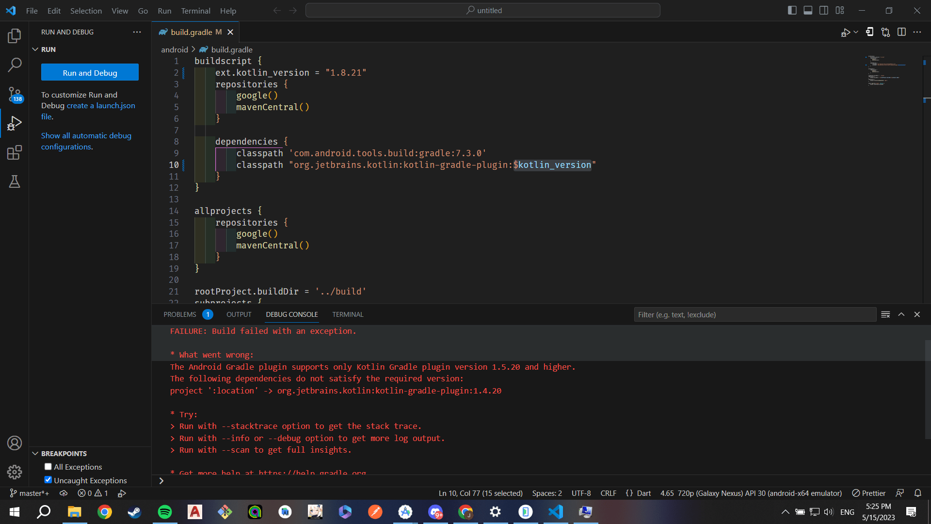
Task: Open the notifications bell
Action: 919,493
